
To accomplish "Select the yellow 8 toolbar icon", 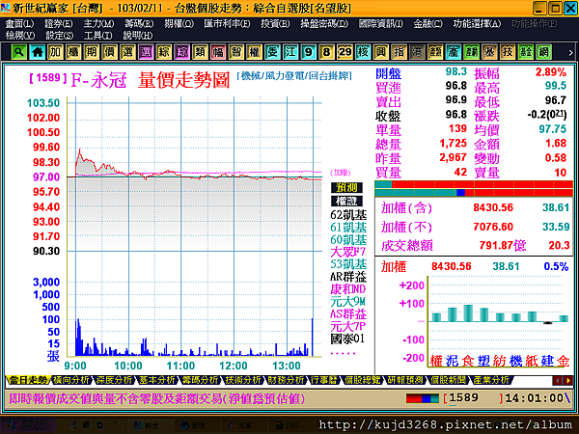I will 326,52.
